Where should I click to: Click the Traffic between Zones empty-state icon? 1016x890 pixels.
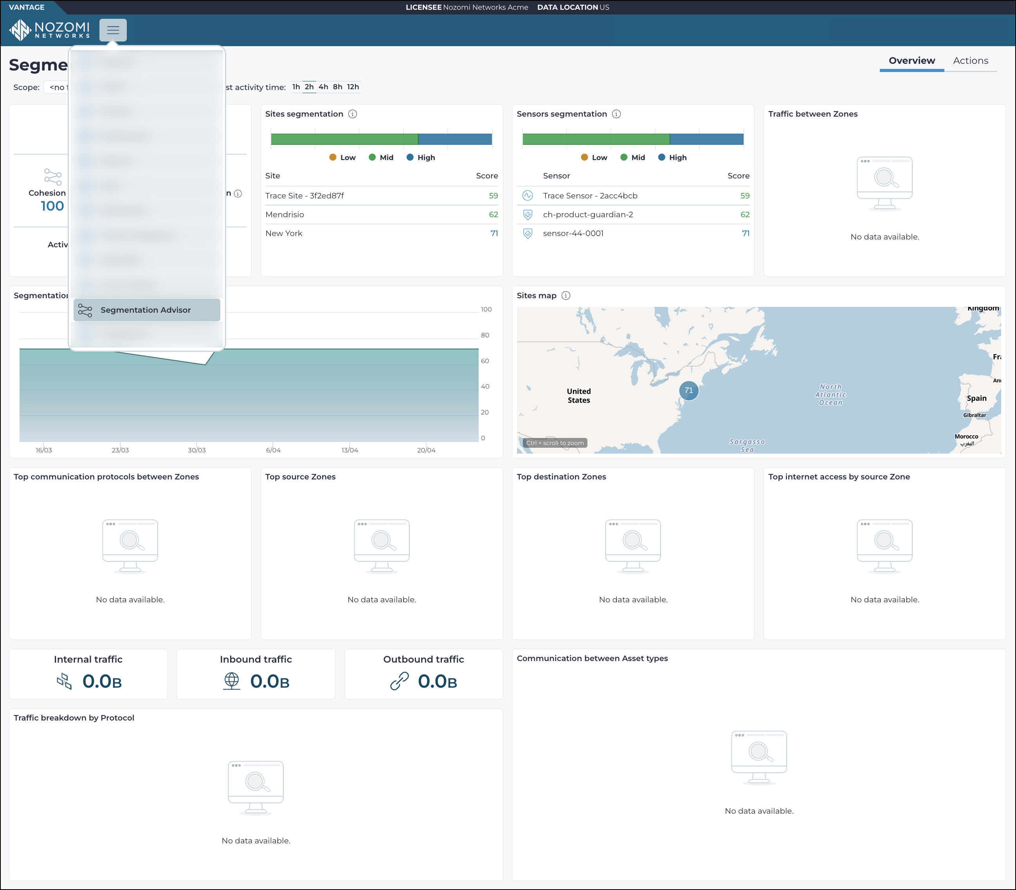pos(884,184)
